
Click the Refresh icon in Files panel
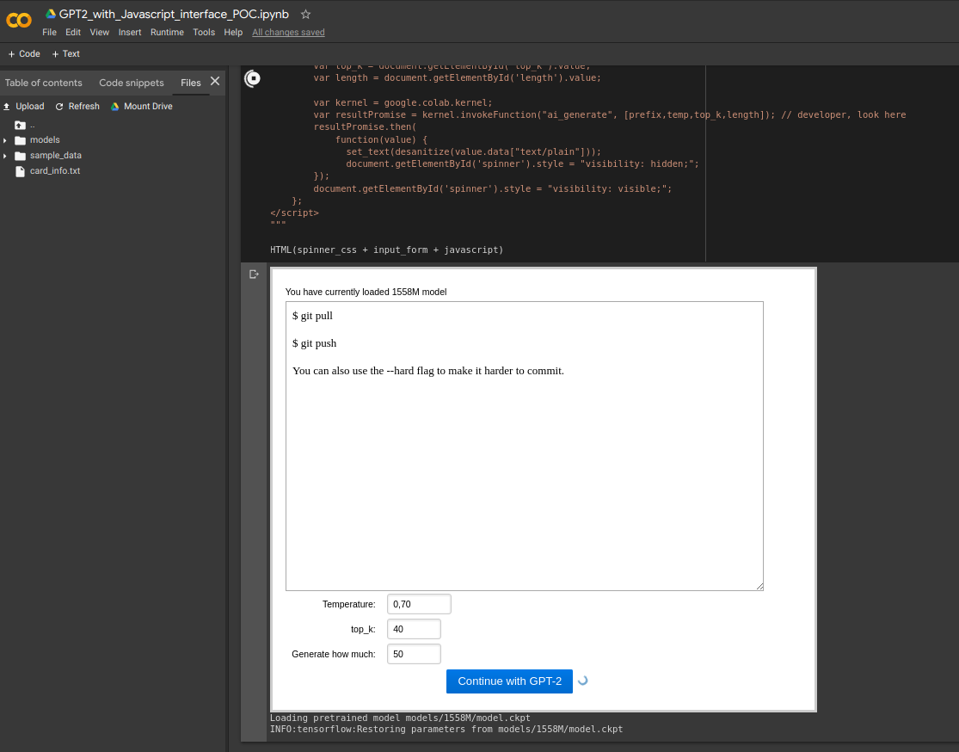point(59,107)
